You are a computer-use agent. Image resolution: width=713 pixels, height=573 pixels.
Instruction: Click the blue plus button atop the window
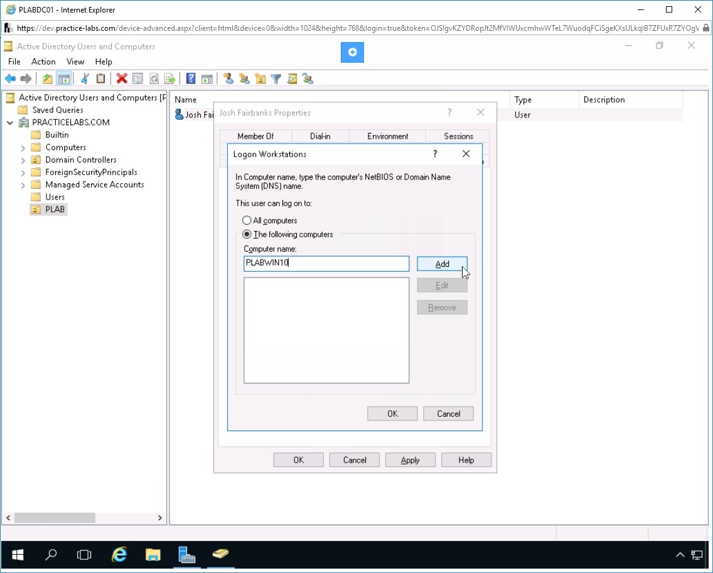(x=352, y=52)
